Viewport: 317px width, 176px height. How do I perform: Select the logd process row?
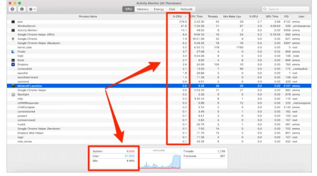pyautogui.click(x=159, y=137)
